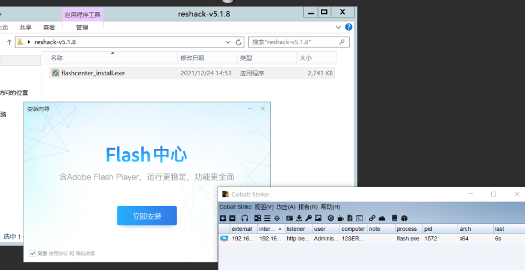Click the plus new connection icon

(223, 218)
